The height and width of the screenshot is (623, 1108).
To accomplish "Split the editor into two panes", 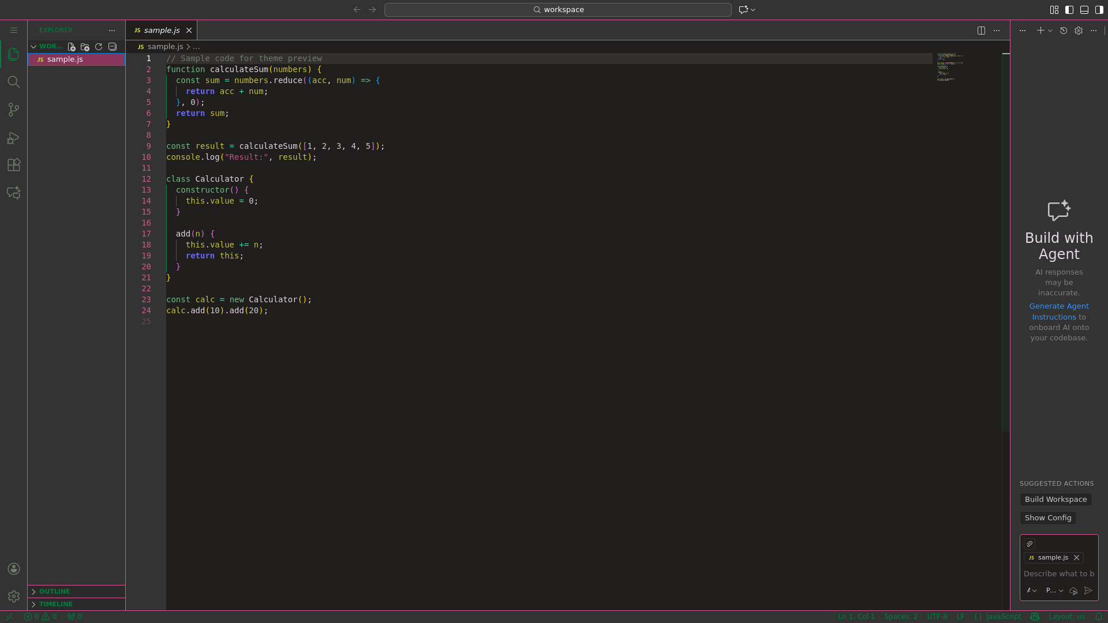I will pyautogui.click(x=981, y=31).
